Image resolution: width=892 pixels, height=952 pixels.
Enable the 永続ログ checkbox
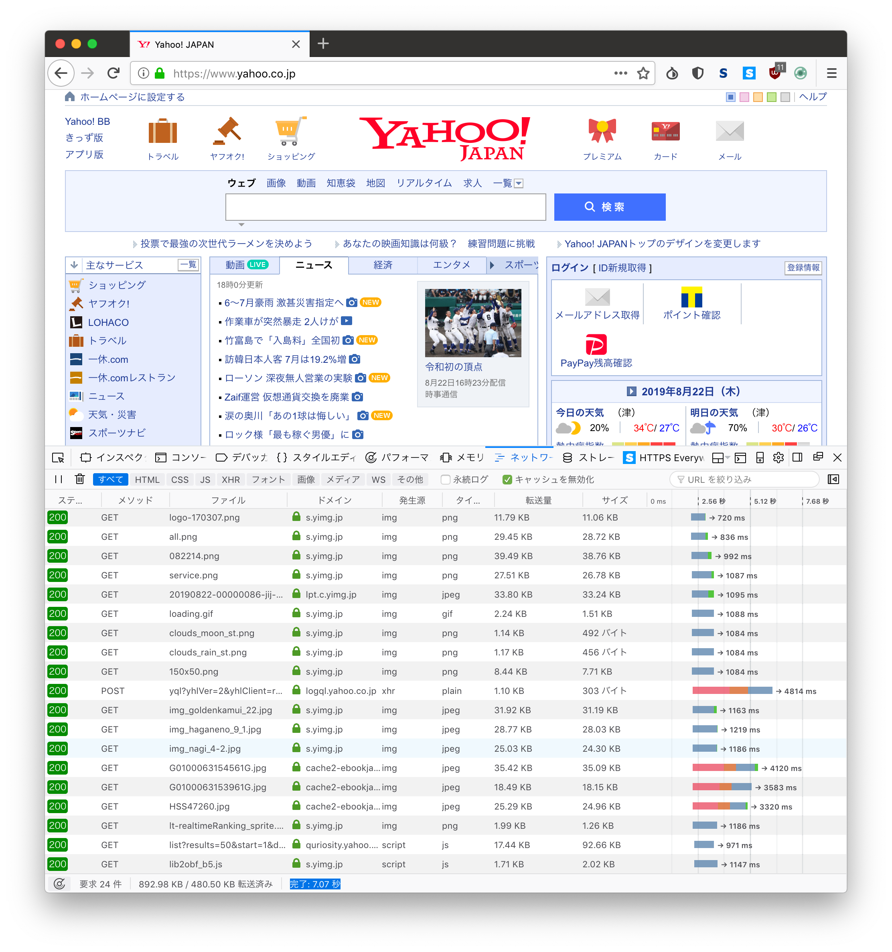[446, 479]
